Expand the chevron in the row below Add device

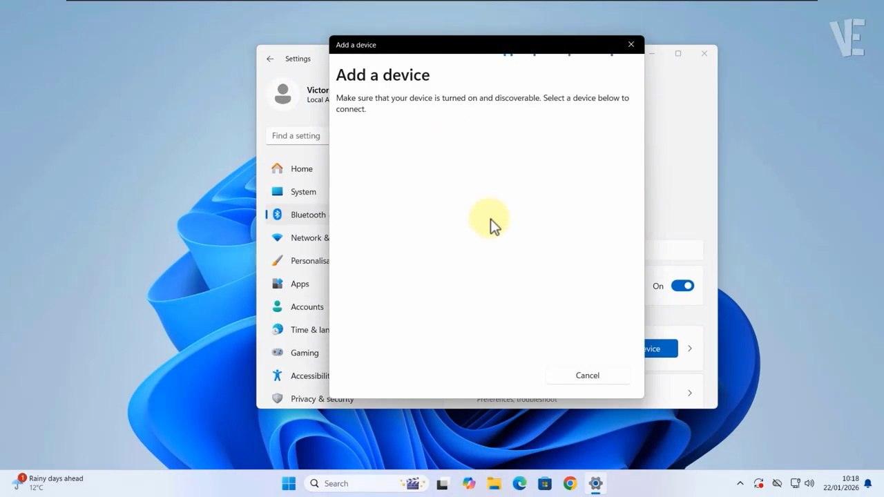(x=689, y=393)
